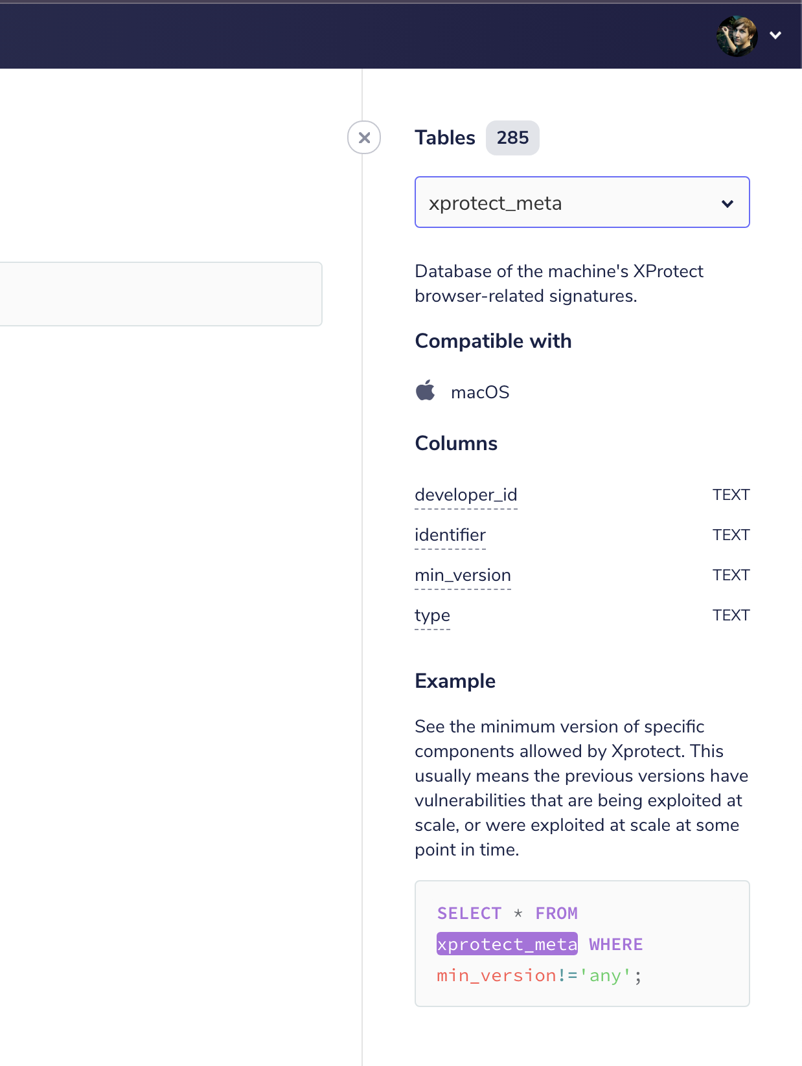
Task: Click the WHERE keyword in the example query
Action: click(x=616, y=944)
